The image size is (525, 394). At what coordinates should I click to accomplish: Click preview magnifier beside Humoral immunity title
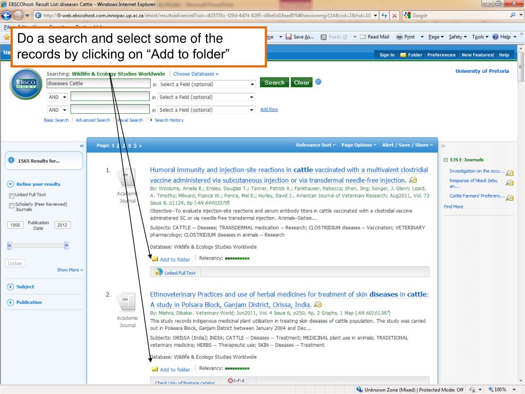click(413, 180)
